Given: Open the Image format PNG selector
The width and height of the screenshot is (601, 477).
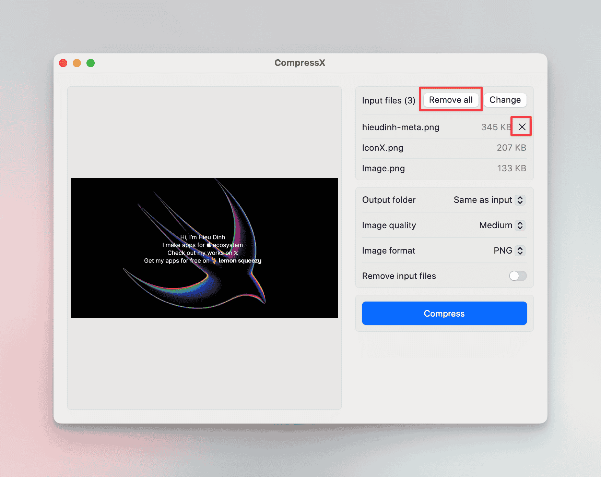Looking at the screenshot, I should coord(503,250).
